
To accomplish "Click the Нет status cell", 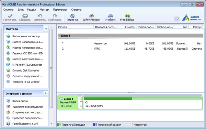I will click(x=199, y=43).
